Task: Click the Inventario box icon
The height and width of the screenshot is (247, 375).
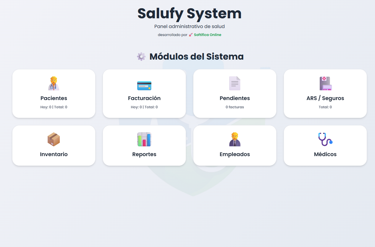Action: click(x=54, y=139)
